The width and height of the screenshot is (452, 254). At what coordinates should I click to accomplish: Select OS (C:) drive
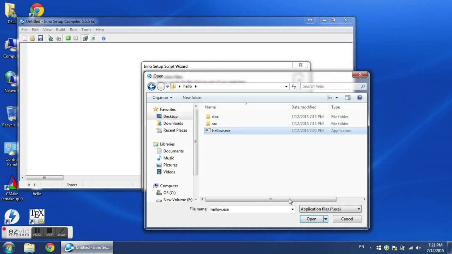point(169,193)
